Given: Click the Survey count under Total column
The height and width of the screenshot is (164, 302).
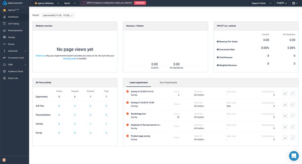Looking at the screenshot, I should 106,133.
